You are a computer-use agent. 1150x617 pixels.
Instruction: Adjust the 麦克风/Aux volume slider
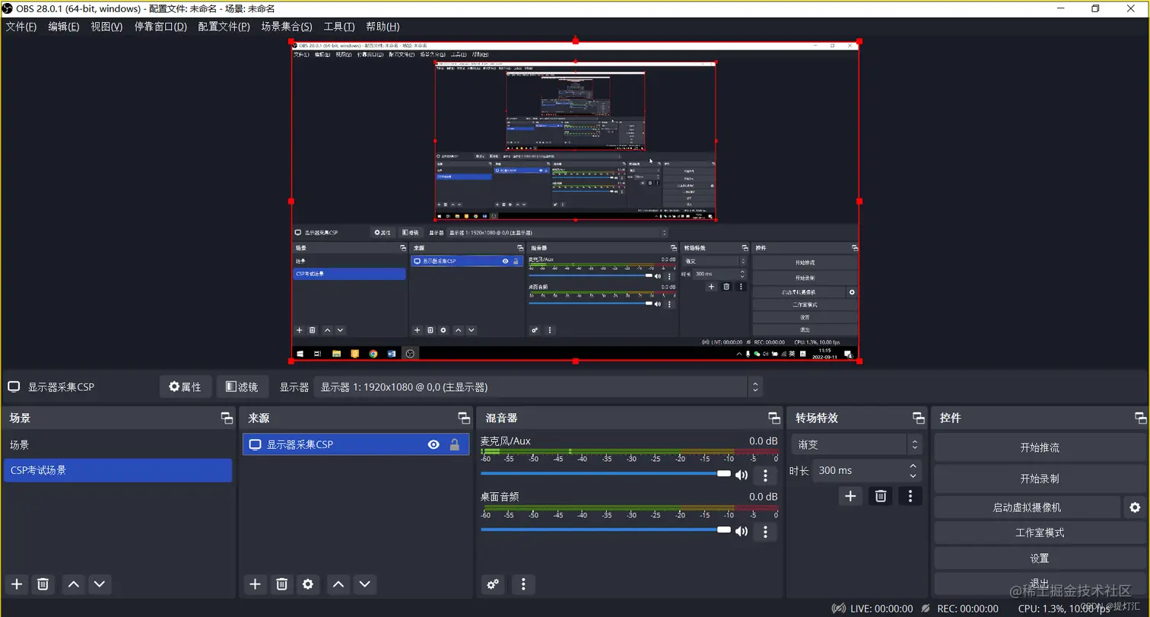(605, 473)
